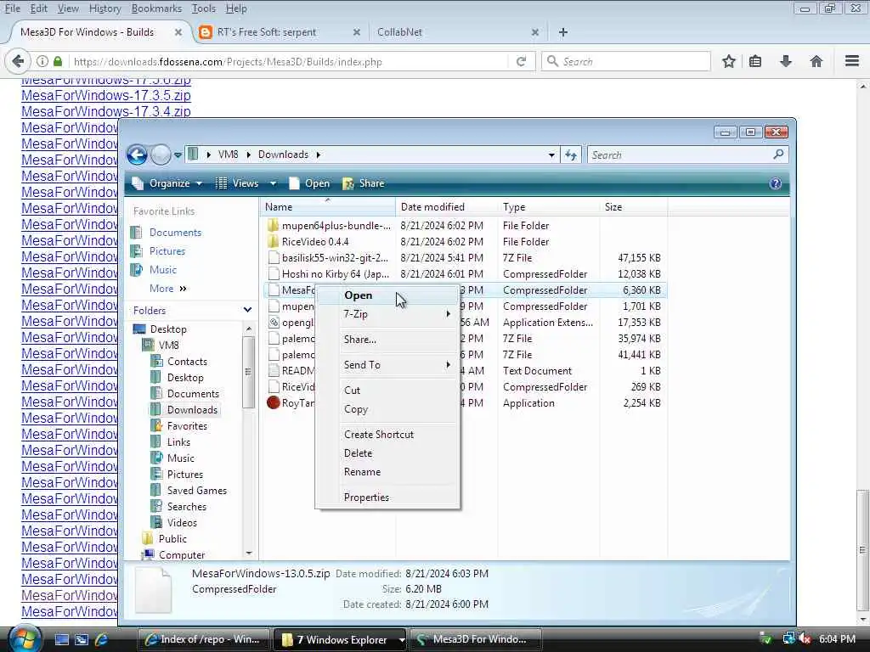The width and height of the screenshot is (870, 652).
Task: Collapse the Folders pane chevron
Action: [x=247, y=310]
